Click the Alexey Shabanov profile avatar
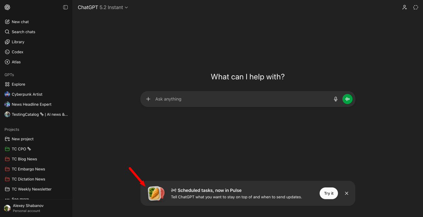 [7, 208]
